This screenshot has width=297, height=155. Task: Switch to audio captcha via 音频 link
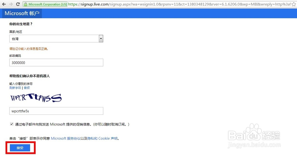pos(27,88)
